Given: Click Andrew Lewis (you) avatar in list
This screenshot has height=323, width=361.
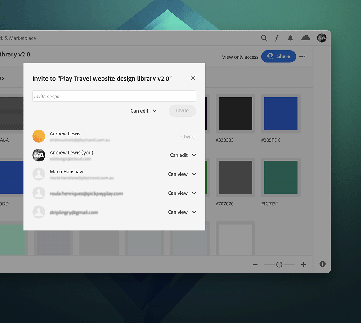Looking at the screenshot, I should coord(39,155).
